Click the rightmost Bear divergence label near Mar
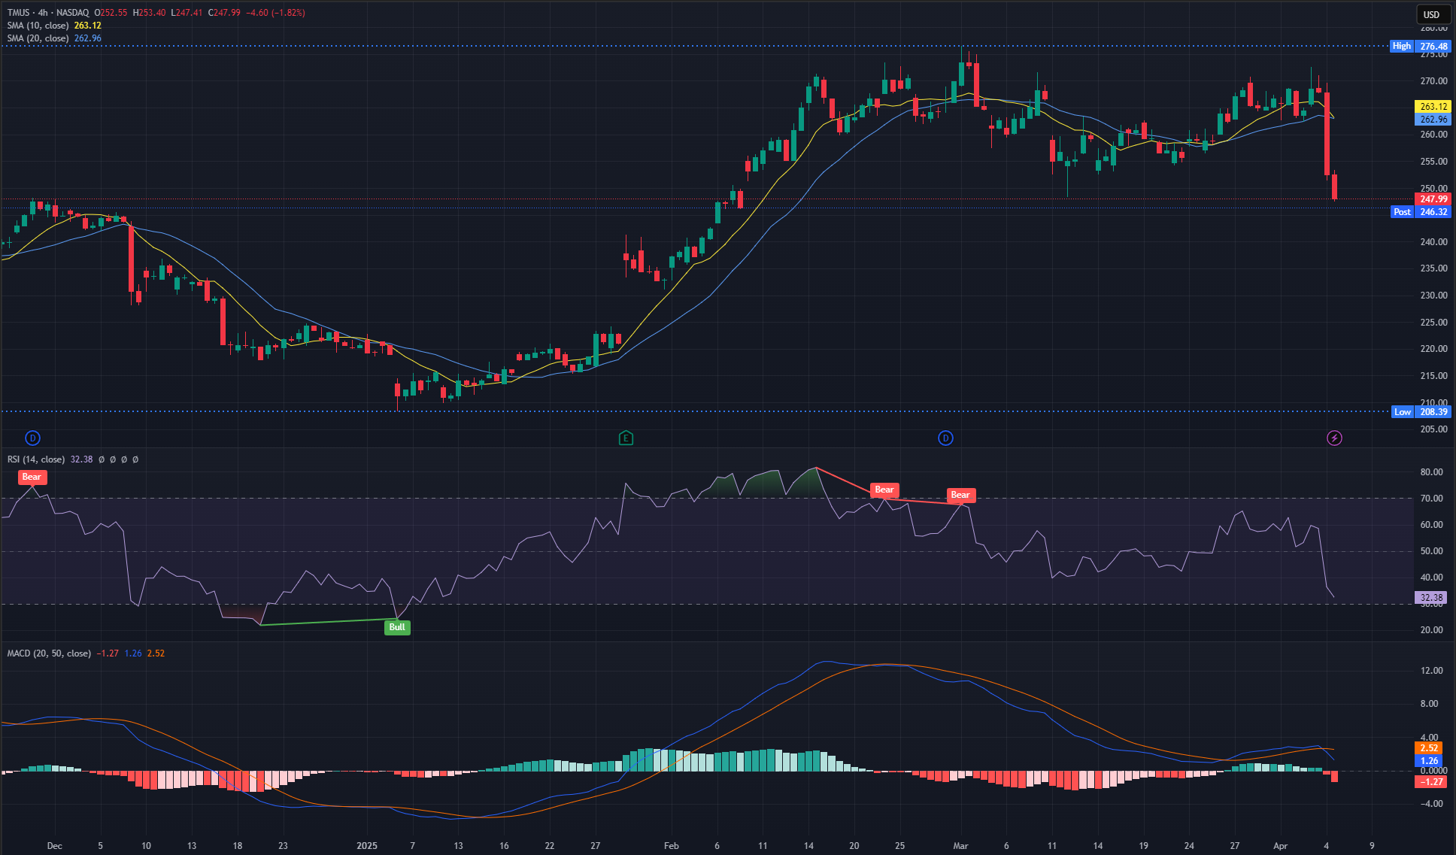 (x=960, y=495)
